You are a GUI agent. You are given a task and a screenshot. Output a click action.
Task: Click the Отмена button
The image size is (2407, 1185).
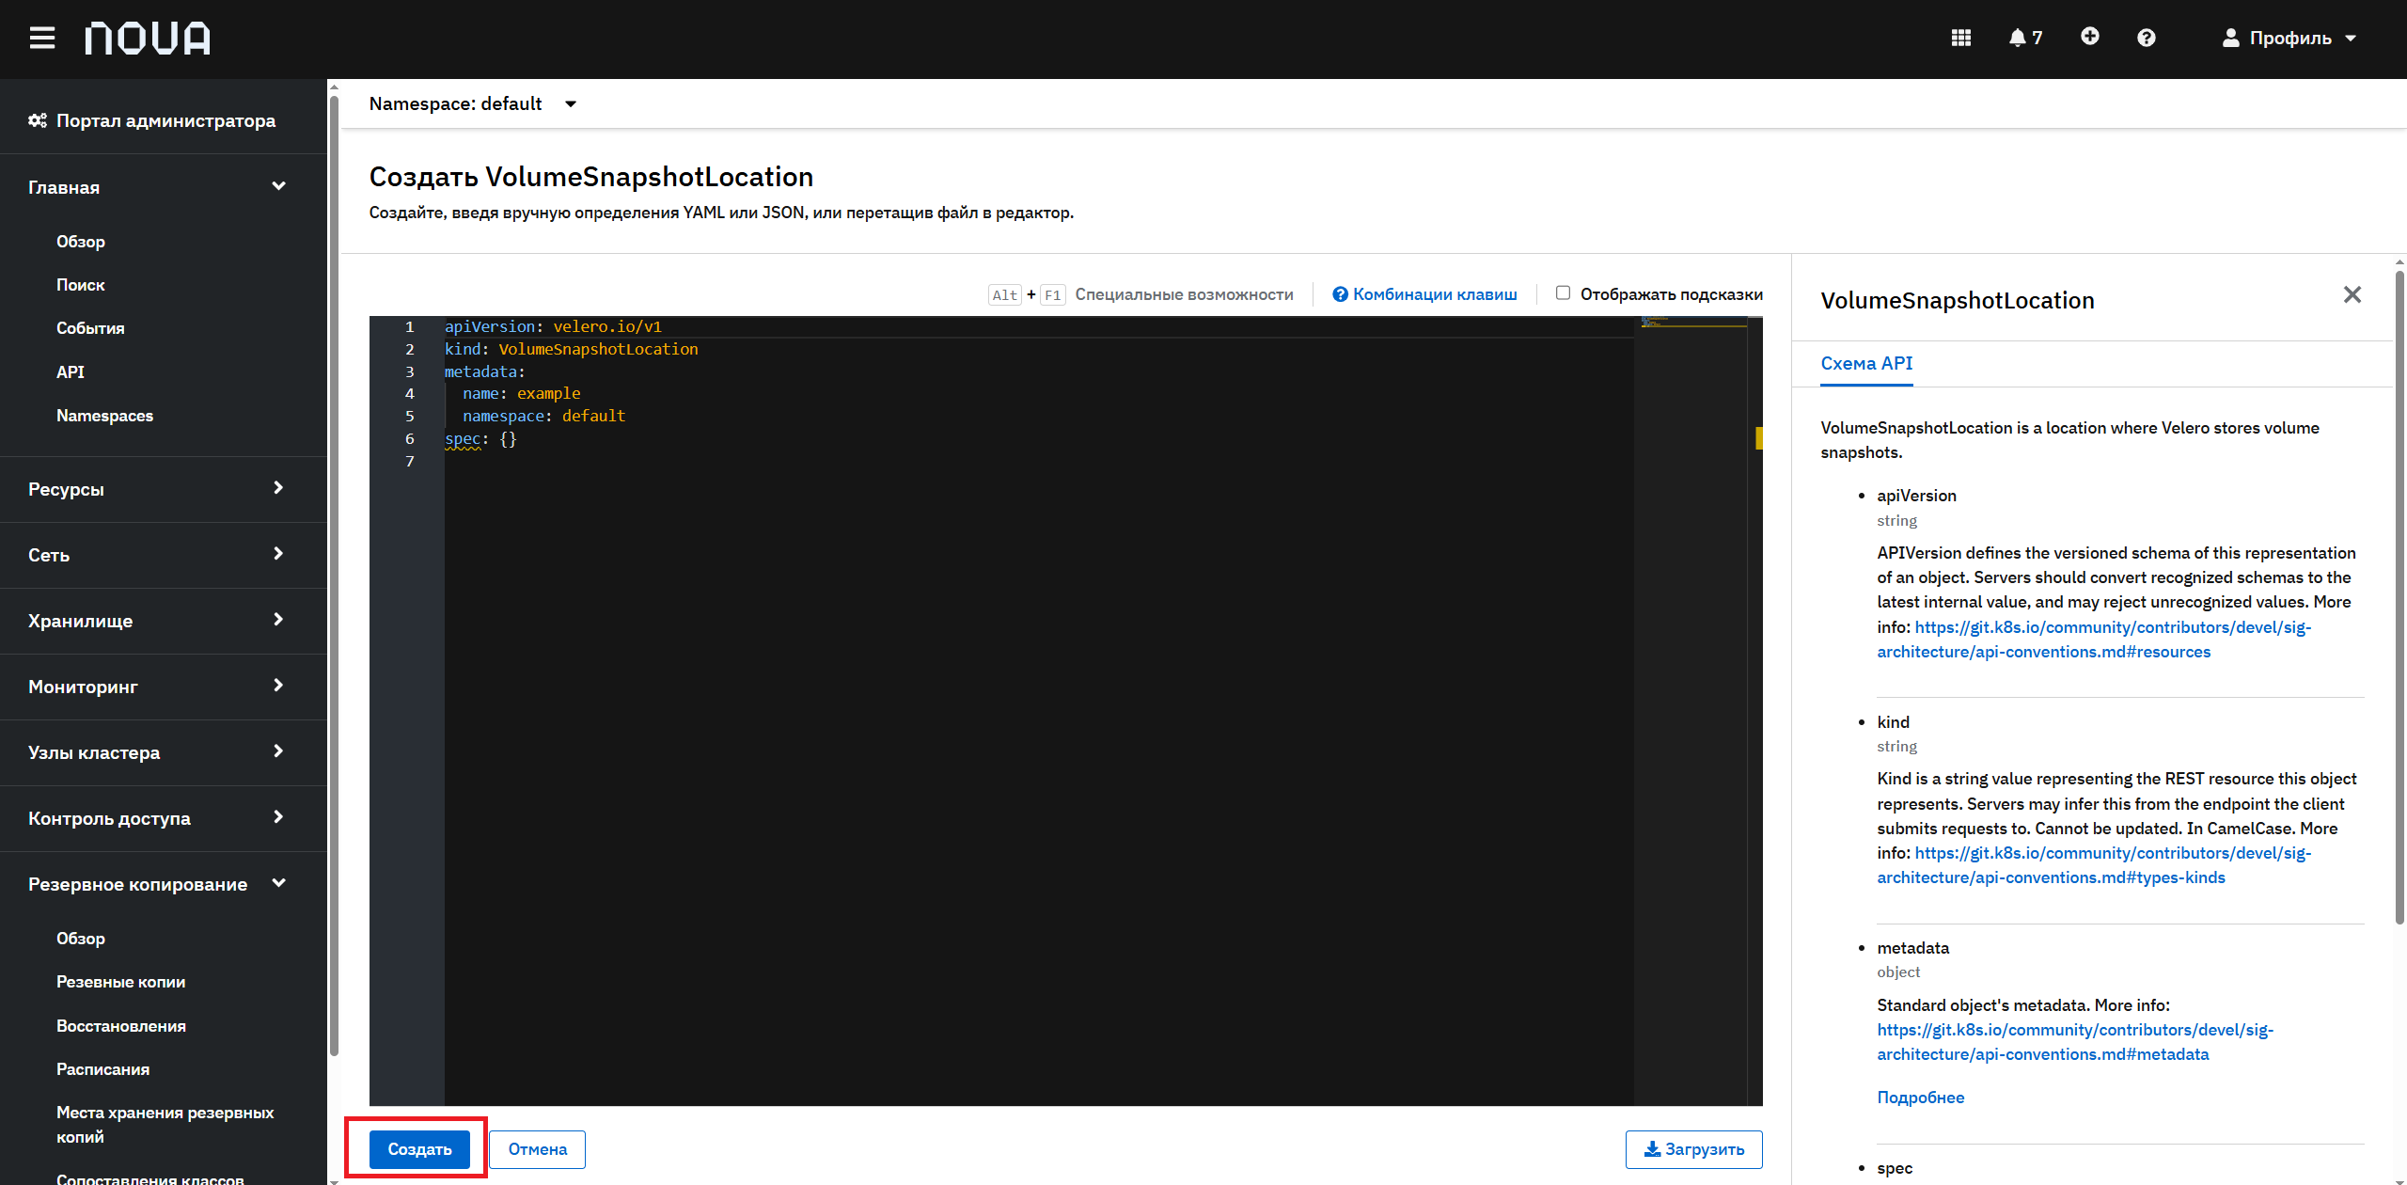(x=538, y=1149)
